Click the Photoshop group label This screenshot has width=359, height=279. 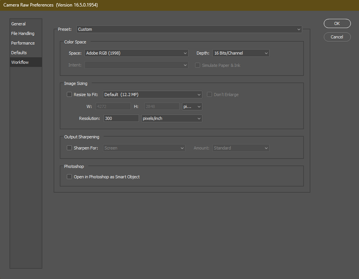tap(74, 166)
